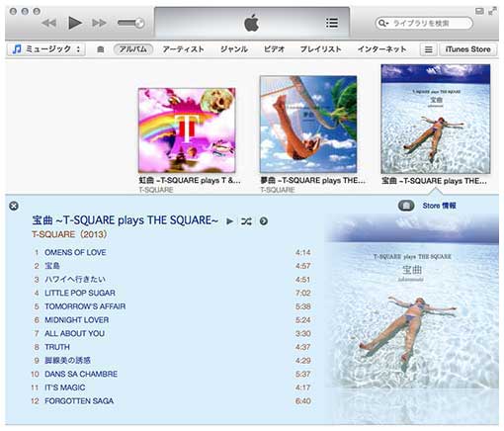This screenshot has height=431, width=504.
Task: Skip to previous track with rewind icon
Action: [49, 23]
